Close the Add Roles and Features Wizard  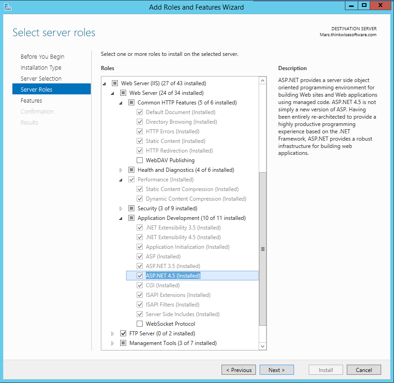point(381,5)
